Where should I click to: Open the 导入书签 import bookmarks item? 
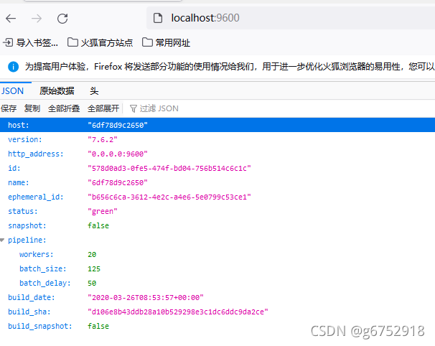(31, 43)
